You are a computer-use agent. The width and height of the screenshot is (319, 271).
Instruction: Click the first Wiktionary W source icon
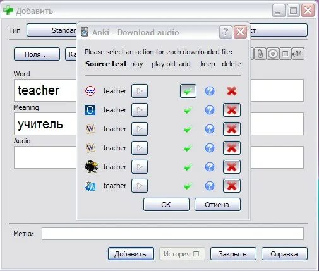coord(90,129)
